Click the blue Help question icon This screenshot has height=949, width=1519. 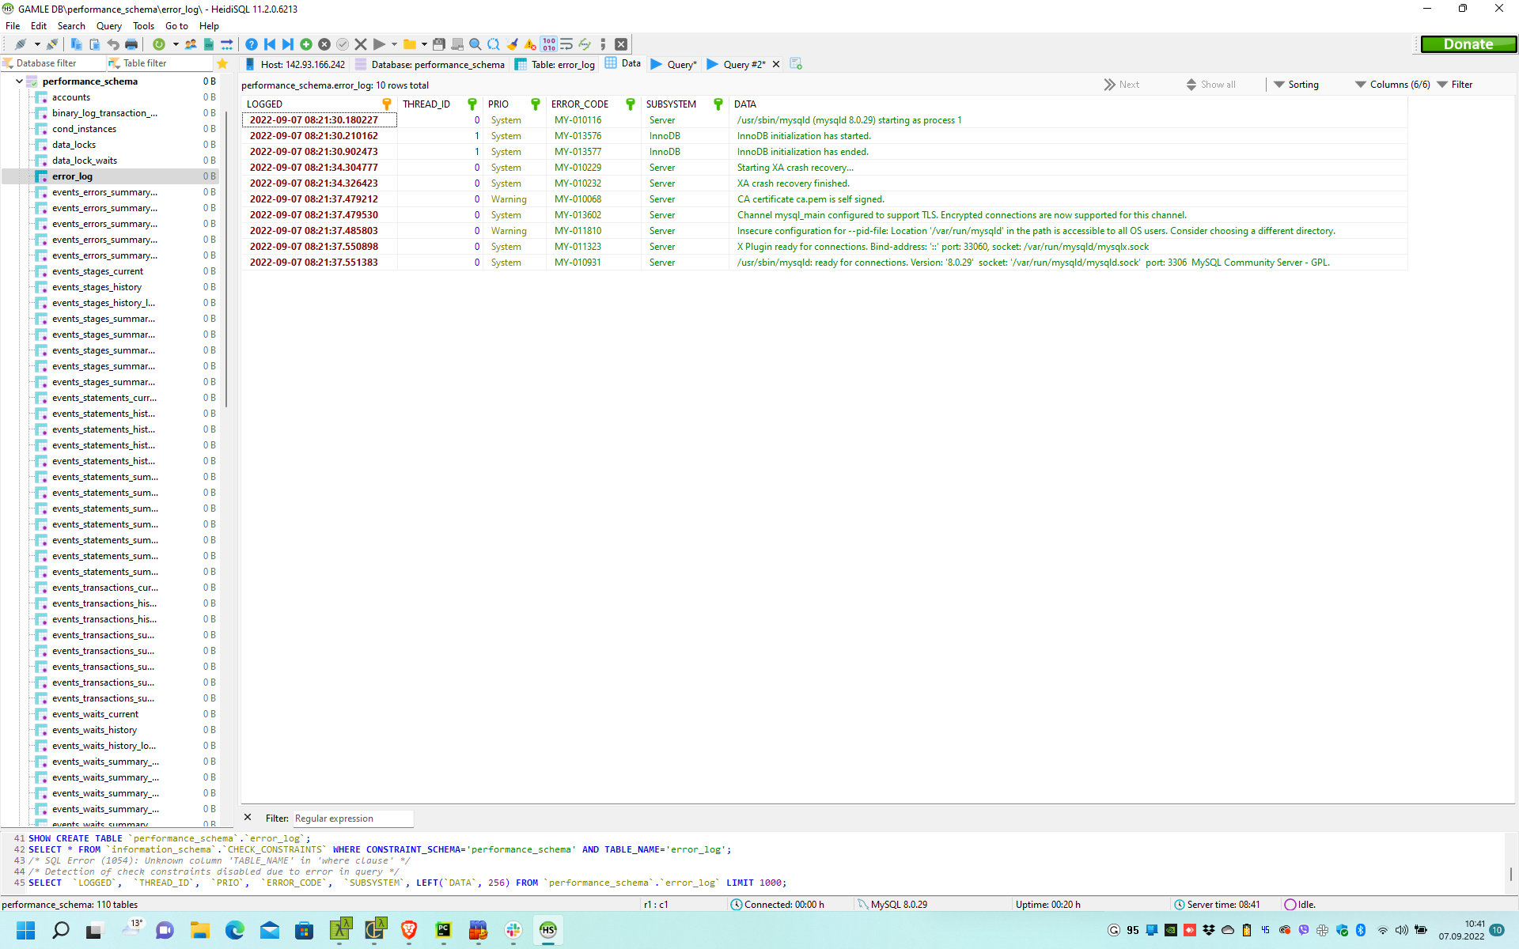[251, 44]
